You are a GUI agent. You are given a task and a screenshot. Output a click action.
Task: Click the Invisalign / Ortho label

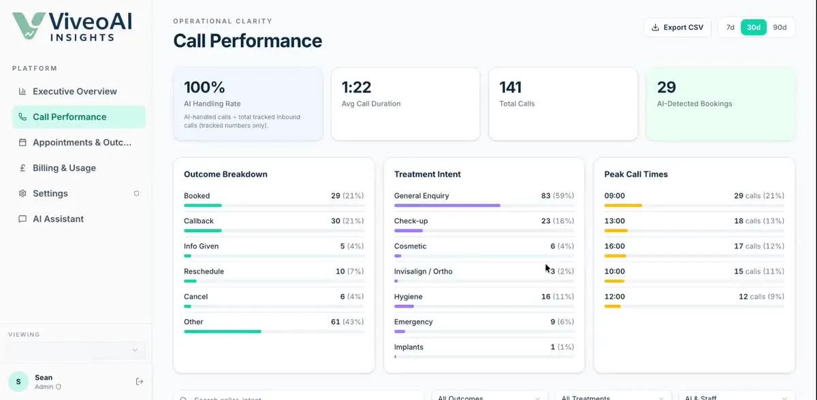click(423, 271)
